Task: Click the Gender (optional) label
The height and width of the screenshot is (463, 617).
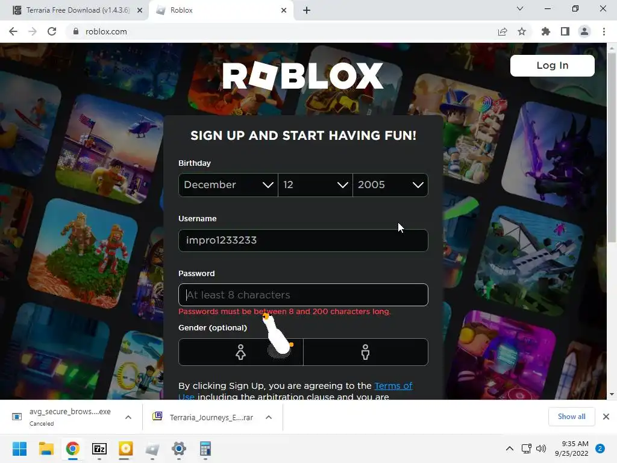Action: coord(213,327)
